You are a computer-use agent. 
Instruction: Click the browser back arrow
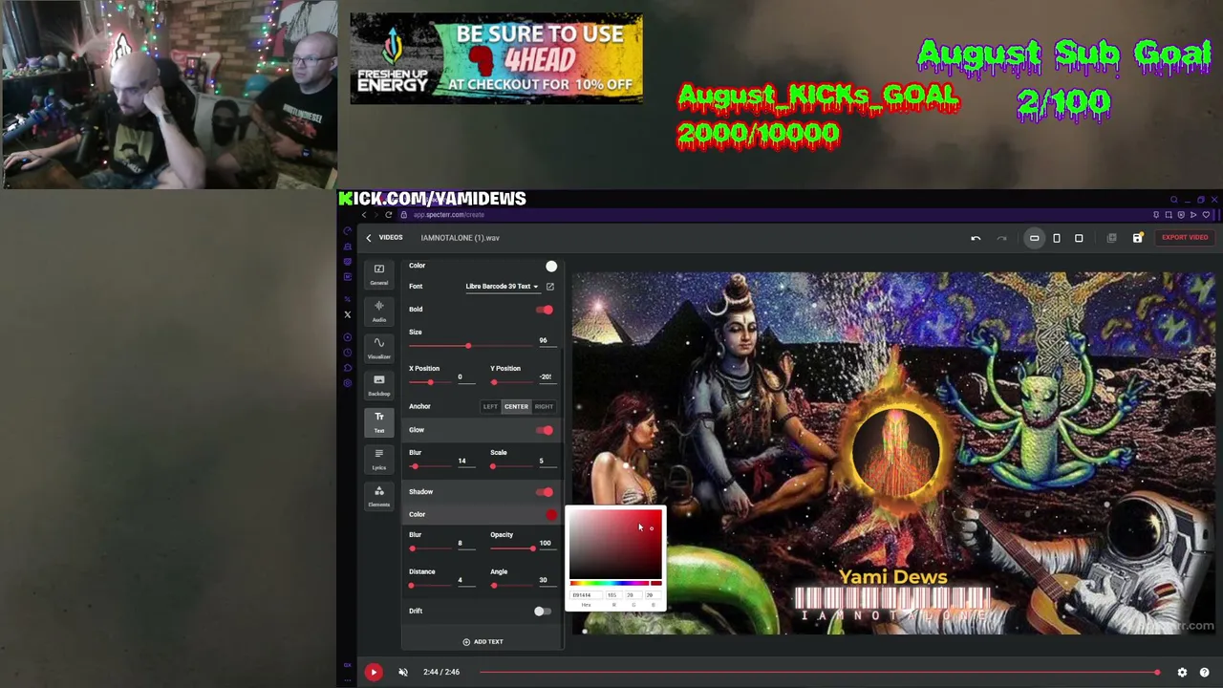pyautogui.click(x=364, y=215)
